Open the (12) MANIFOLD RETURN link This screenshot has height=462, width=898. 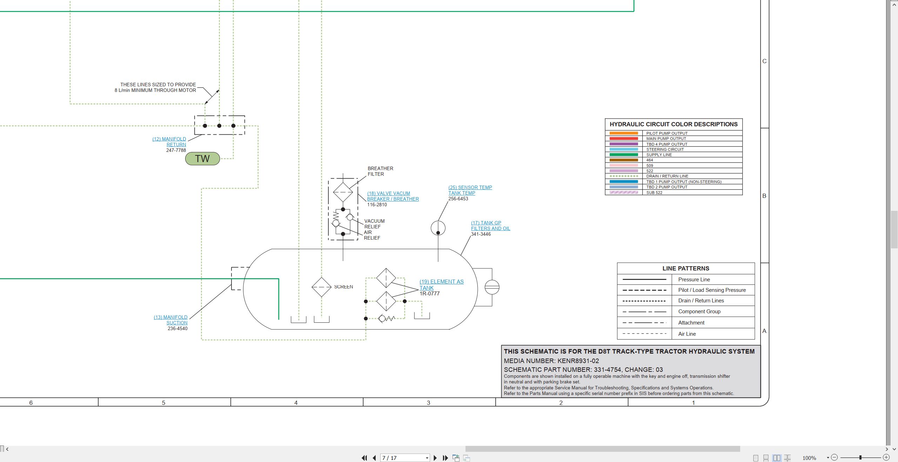169,142
